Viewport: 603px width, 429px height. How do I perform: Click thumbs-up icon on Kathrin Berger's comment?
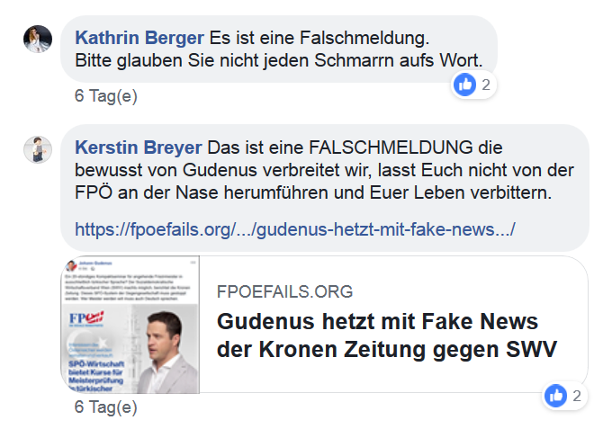[x=465, y=85]
